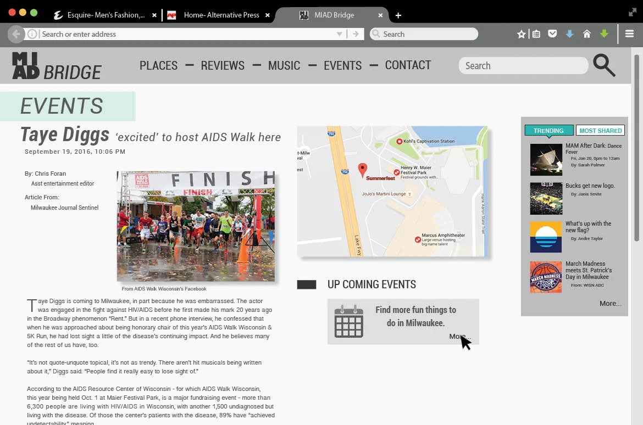Open the new flag thumbnail image

546,237
